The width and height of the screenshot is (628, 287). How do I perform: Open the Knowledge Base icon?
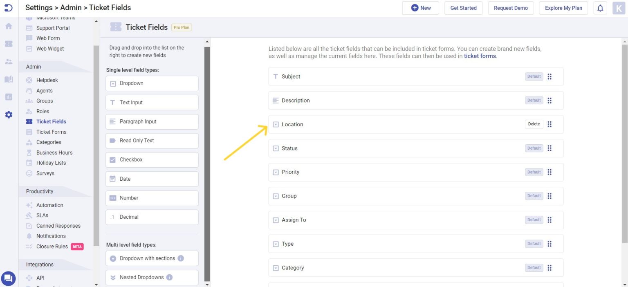(x=8, y=79)
